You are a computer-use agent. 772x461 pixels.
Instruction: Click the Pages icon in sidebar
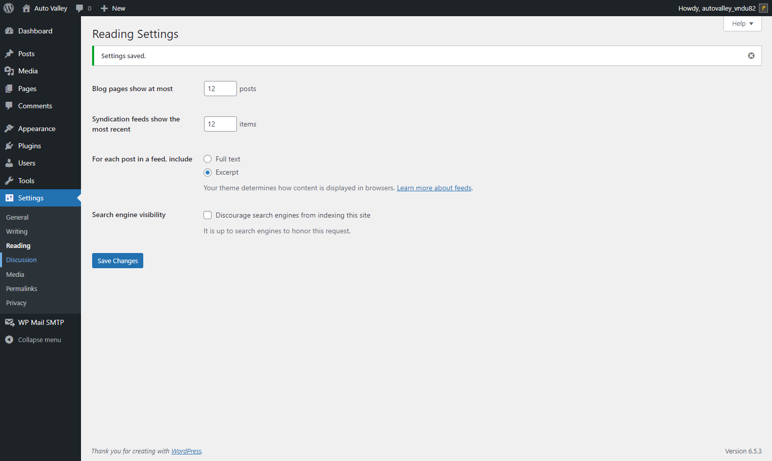pyautogui.click(x=9, y=89)
